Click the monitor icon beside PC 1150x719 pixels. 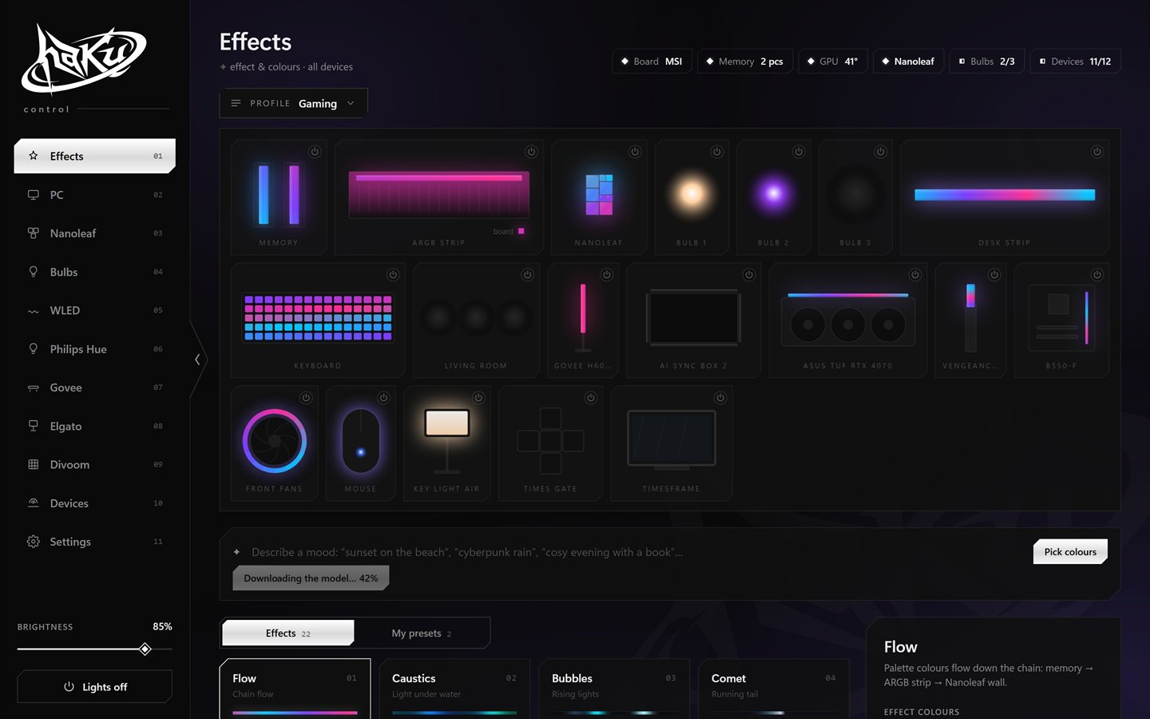34,195
